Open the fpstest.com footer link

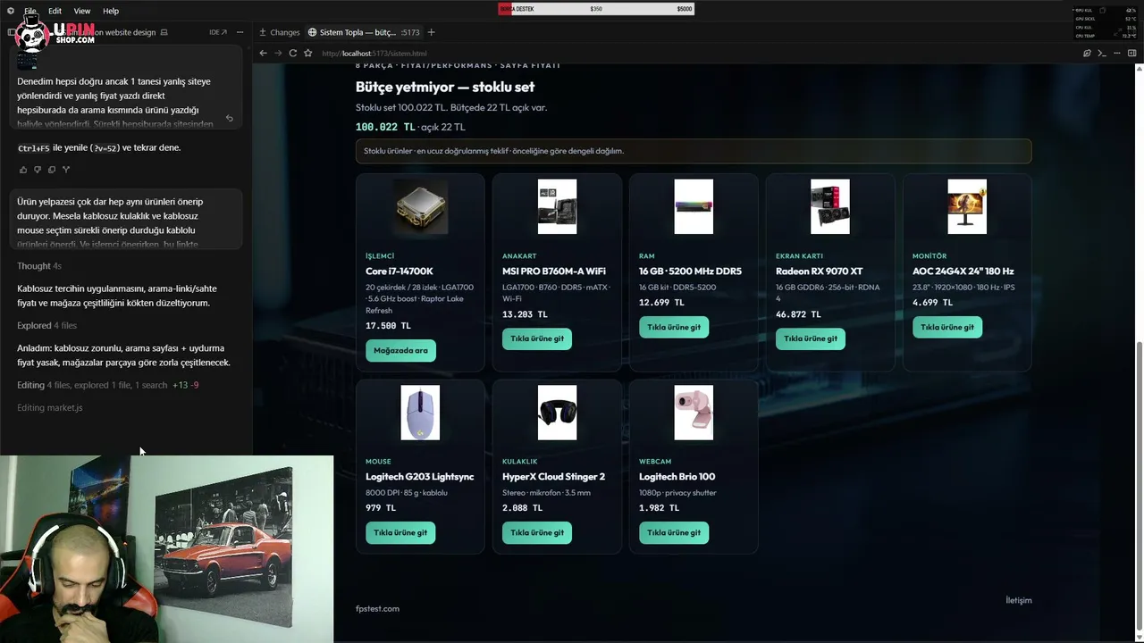(x=377, y=609)
